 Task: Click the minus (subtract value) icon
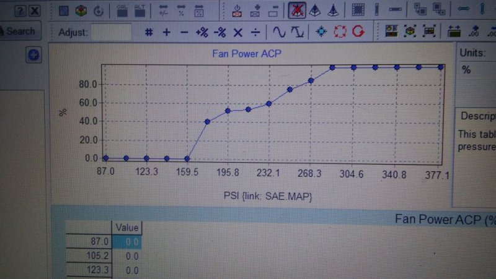(x=184, y=32)
